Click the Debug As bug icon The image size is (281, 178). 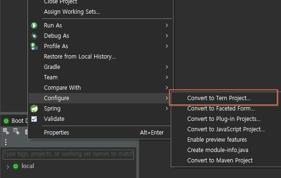(x=34, y=36)
